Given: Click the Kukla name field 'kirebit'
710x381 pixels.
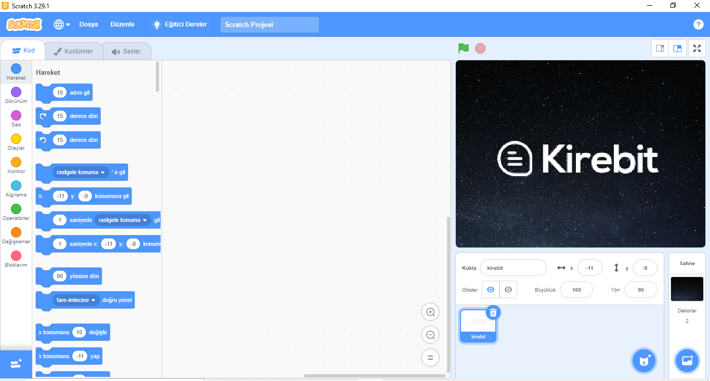Looking at the screenshot, I should tap(514, 268).
